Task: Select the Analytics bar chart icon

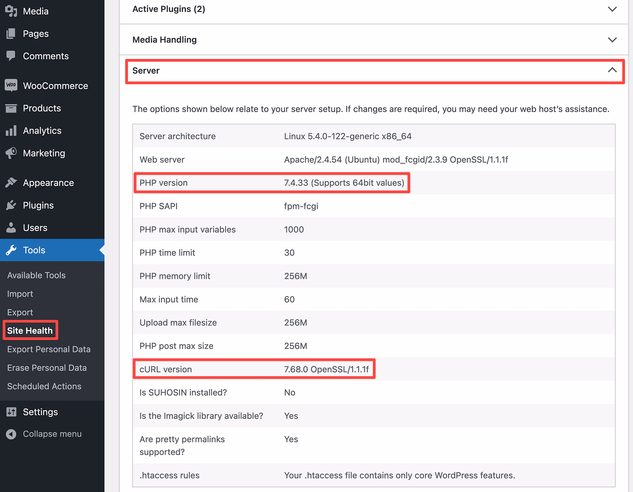Action: coord(11,130)
